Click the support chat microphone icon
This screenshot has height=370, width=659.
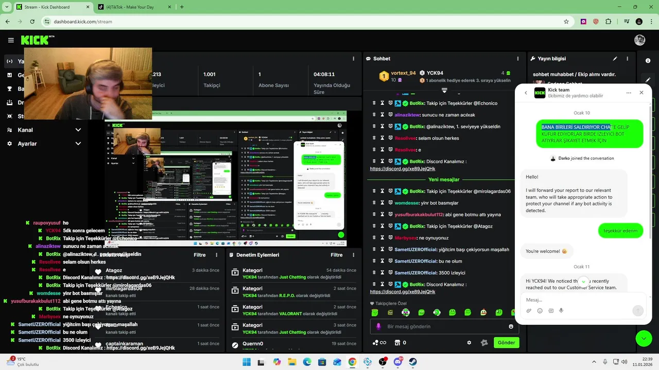(x=561, y=311)
